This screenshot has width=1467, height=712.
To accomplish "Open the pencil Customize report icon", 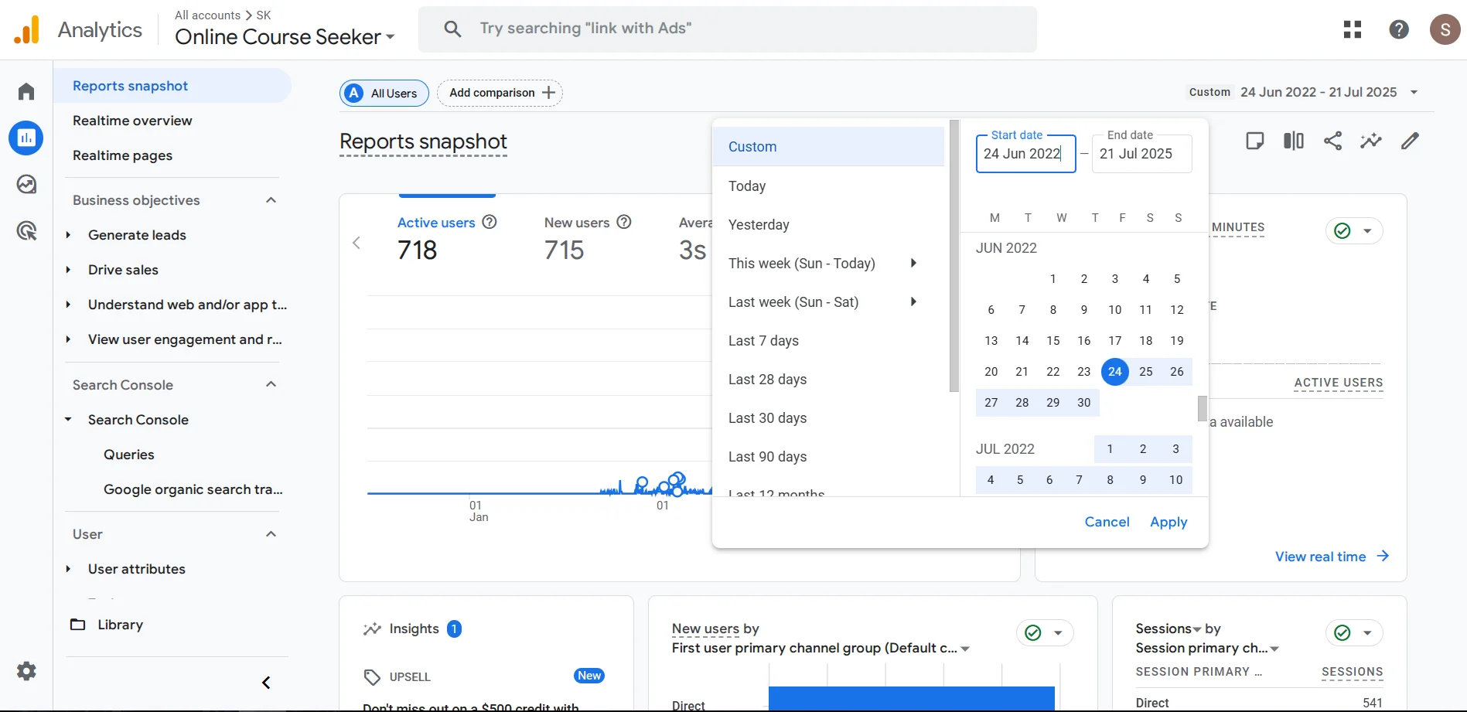I will point(1410,141).
